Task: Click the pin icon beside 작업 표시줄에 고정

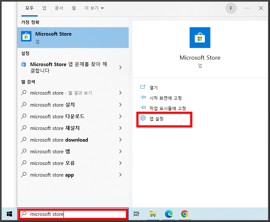Action: [143, 108]
